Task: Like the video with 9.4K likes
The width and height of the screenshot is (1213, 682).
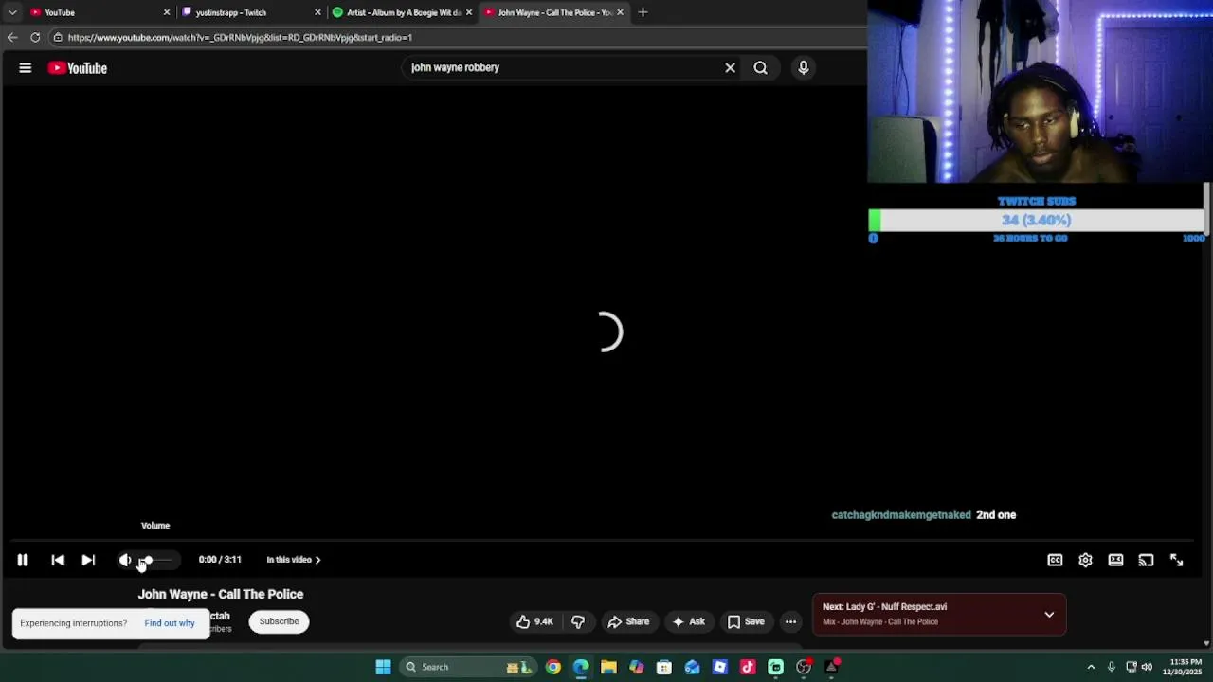Action: tap(534, 621)
